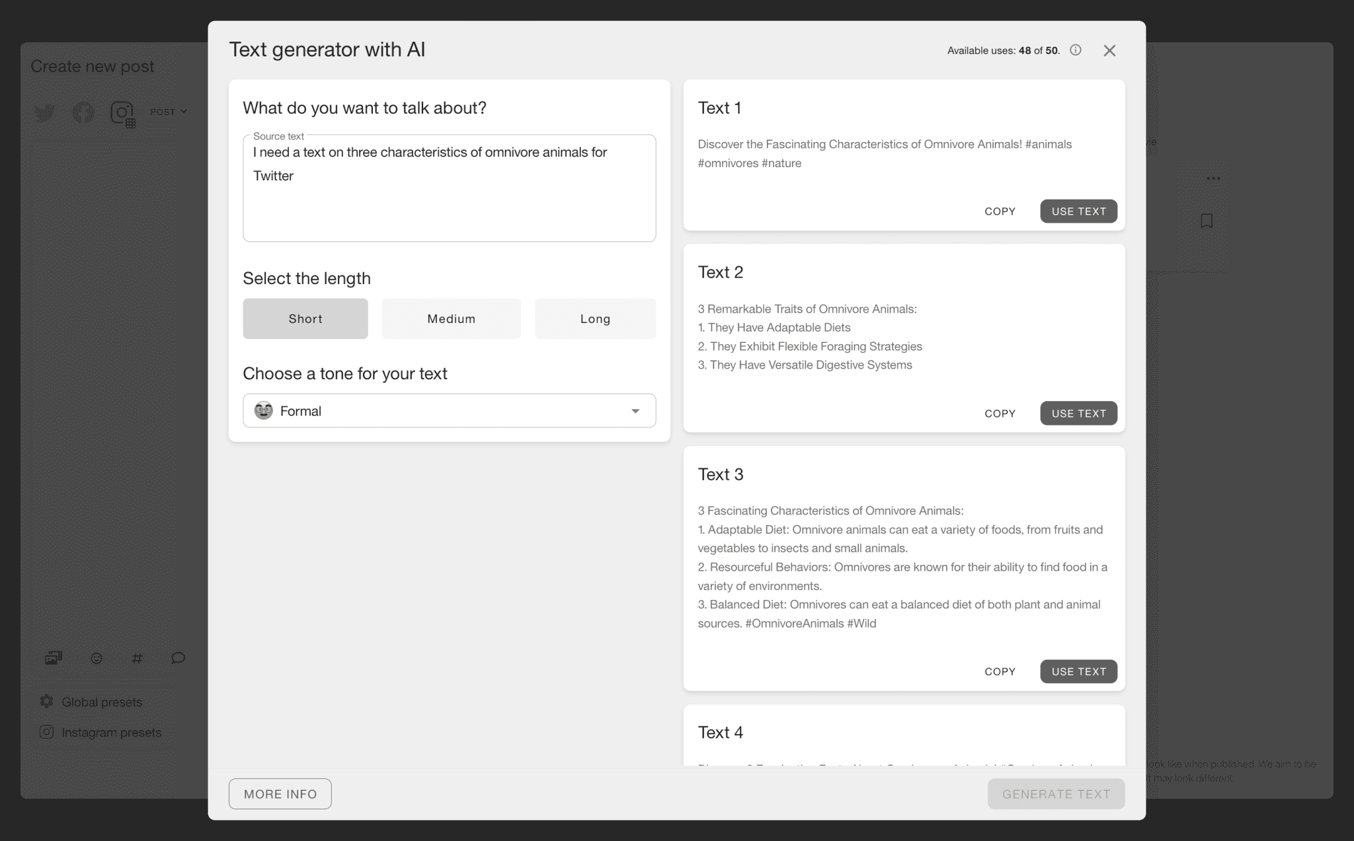Viewport: 1354px width, 841px height.
Task: Click the bookmark icon on the post preview
Action: pyautogui.click(x=1207, y=221)
